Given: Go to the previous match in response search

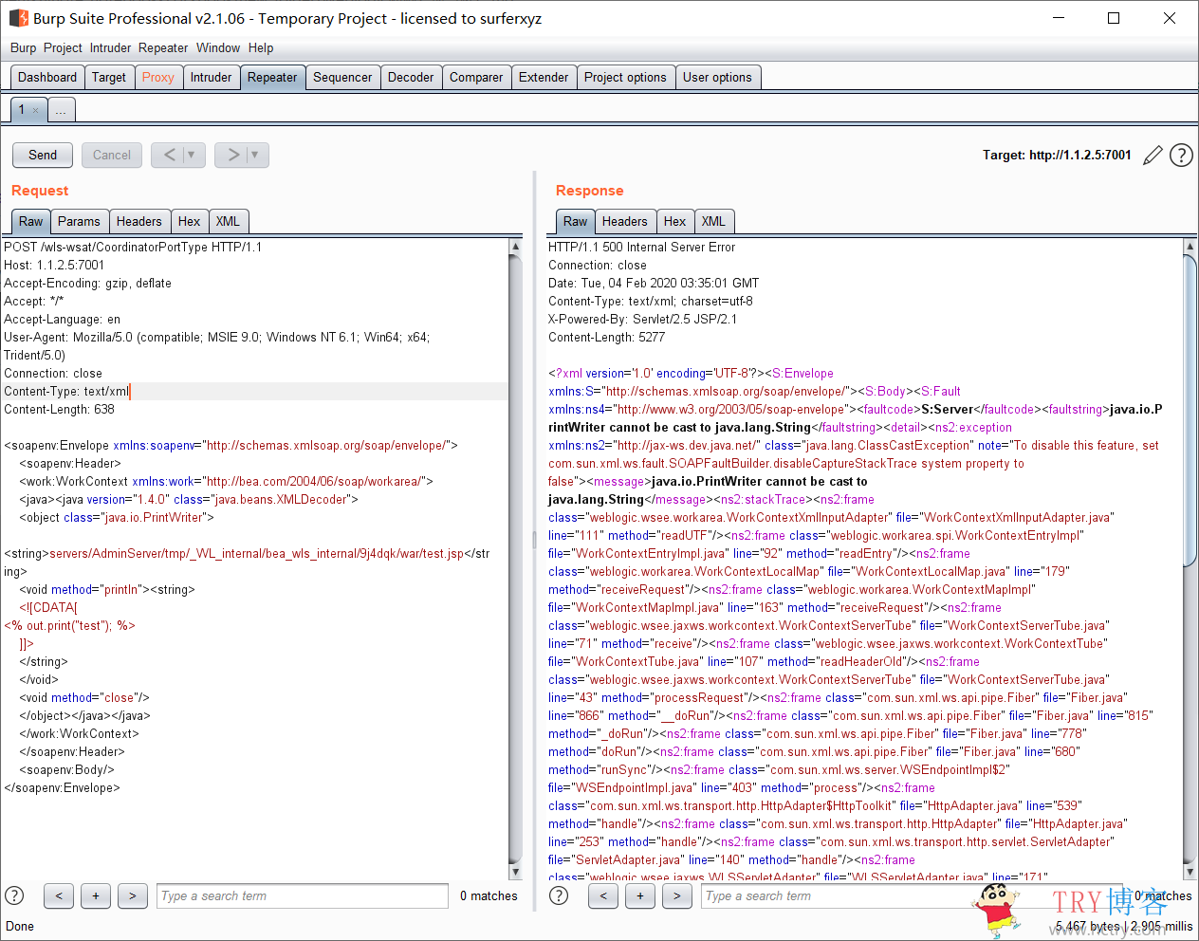Looking at the screenshot, I should tap(603, 895).
